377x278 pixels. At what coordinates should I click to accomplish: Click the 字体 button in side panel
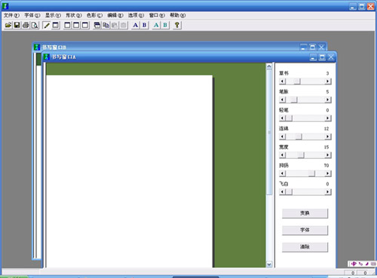[x=305, y=230]
